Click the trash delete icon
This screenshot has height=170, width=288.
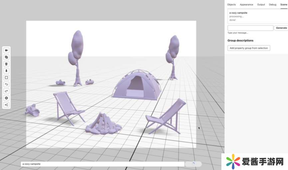6,64
